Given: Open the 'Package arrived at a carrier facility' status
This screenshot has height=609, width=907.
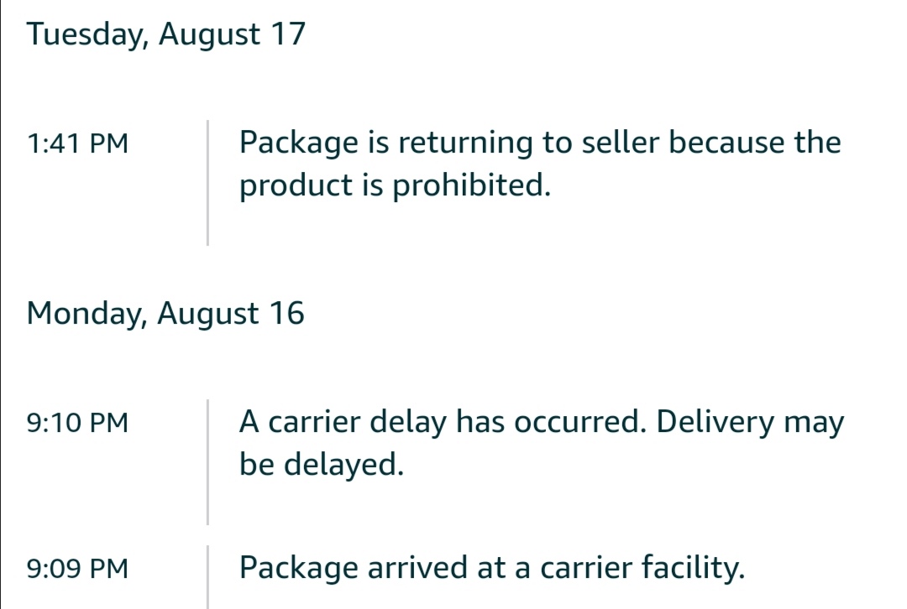Looking at the screenshot, I should point(492,567).
